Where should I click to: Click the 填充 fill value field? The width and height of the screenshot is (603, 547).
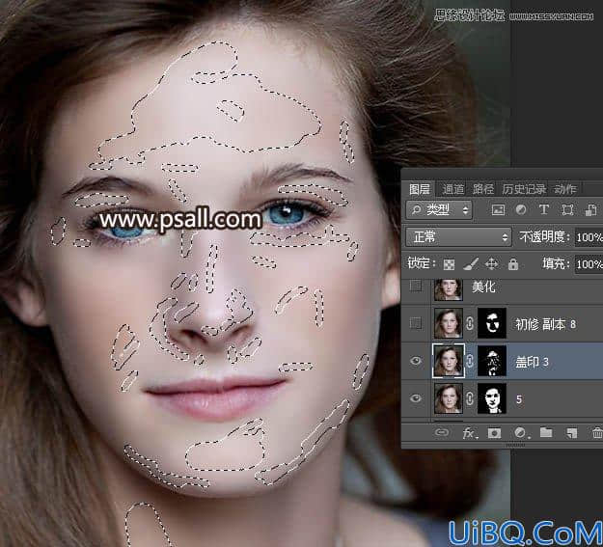(x=589, y=264)
